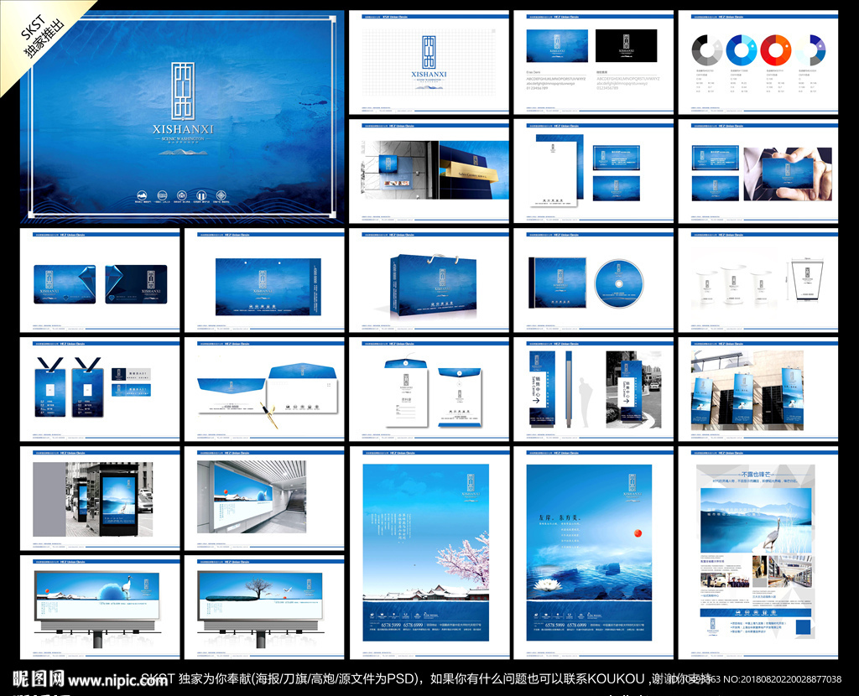Open the bare tree billboard mockup page

264,608
